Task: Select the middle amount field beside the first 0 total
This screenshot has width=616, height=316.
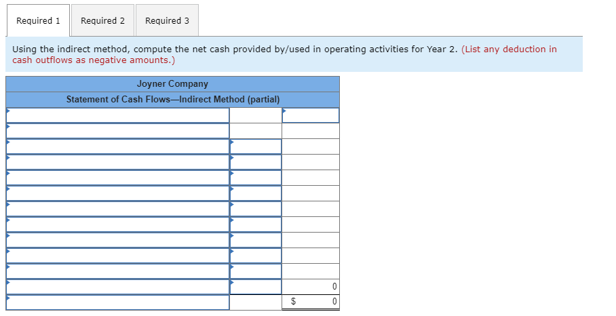Action: point(256,287)
